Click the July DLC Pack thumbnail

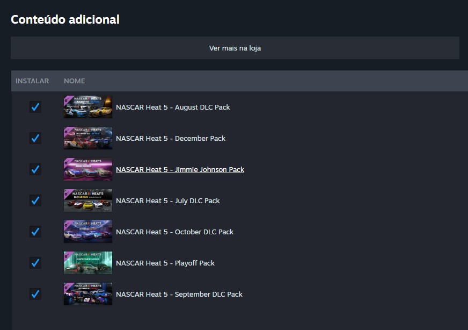88,200
